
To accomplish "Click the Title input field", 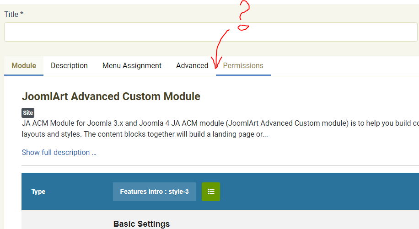I will 210,32.
